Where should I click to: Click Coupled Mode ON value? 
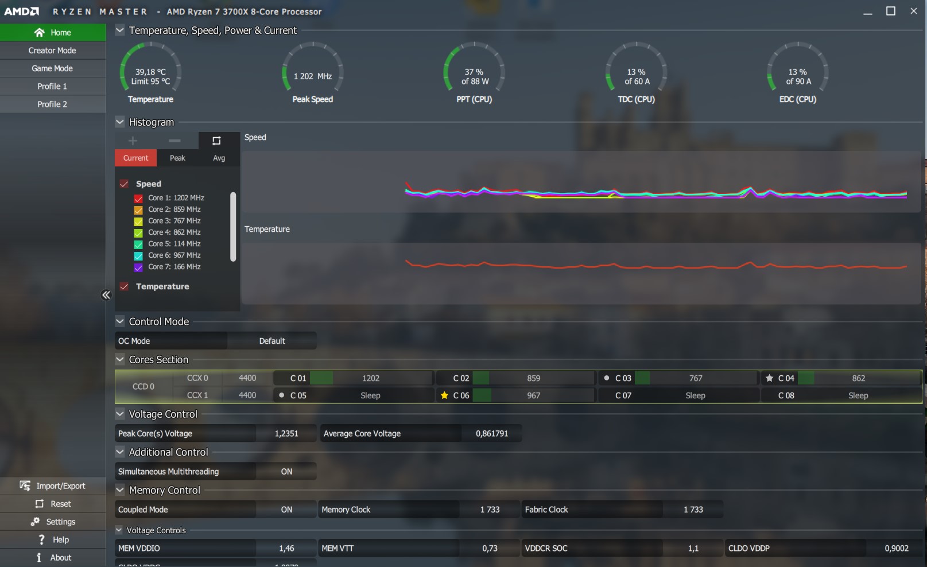[286, 510]
